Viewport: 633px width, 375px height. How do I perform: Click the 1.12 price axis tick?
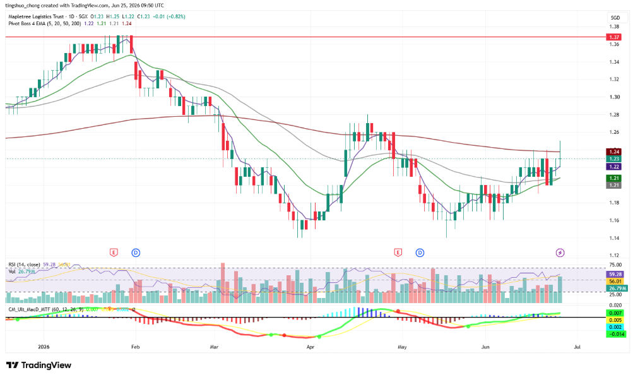615,255
